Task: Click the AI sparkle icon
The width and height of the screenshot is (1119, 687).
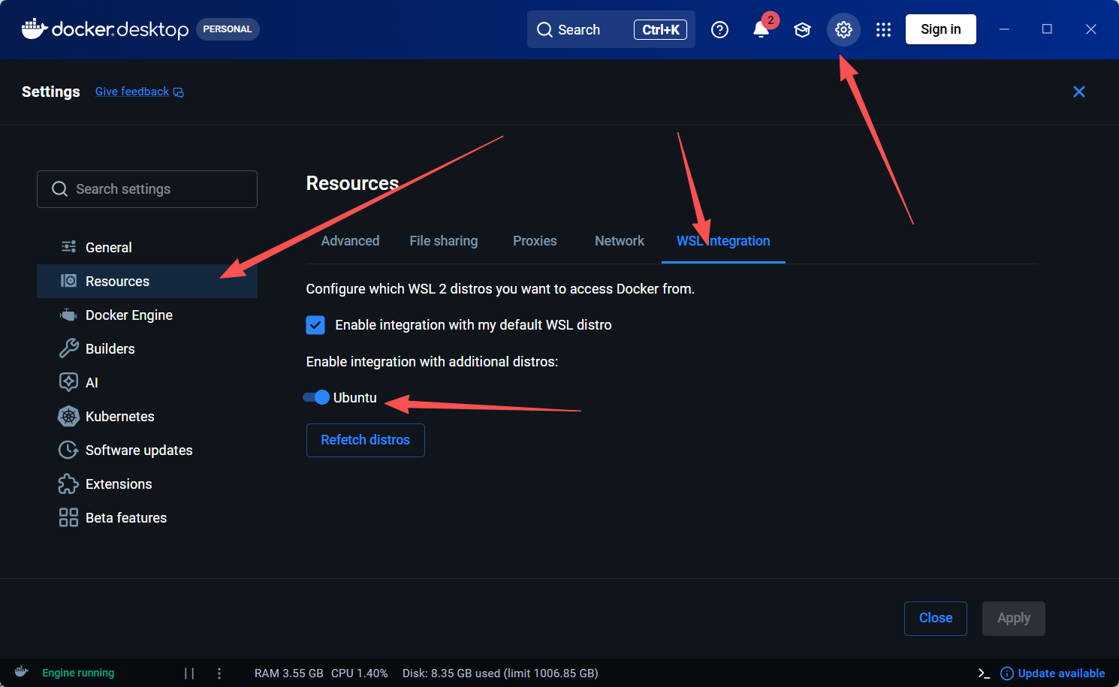Action: point(68,382)
